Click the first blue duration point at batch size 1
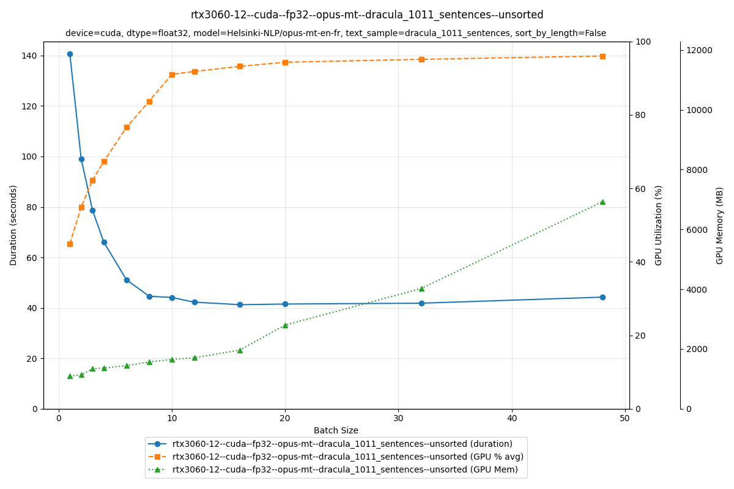Image resolution: width=734 pixels, height=489 pixels. (69, 54)
